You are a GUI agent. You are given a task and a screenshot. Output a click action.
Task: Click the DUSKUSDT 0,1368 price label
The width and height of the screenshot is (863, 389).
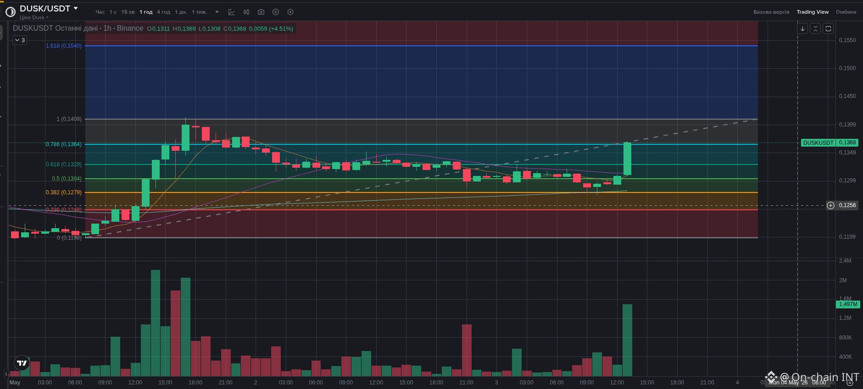(x=830, y=142)
